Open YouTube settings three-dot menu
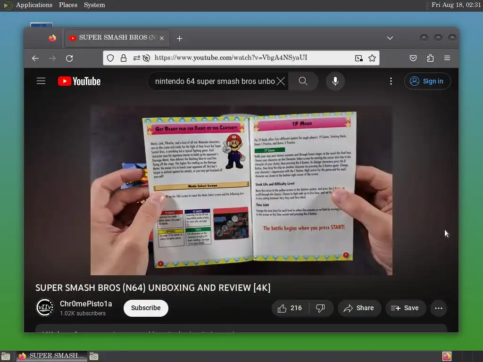This screenshot has width=483, height=362. pyautogui.click(x=391, y=81)
